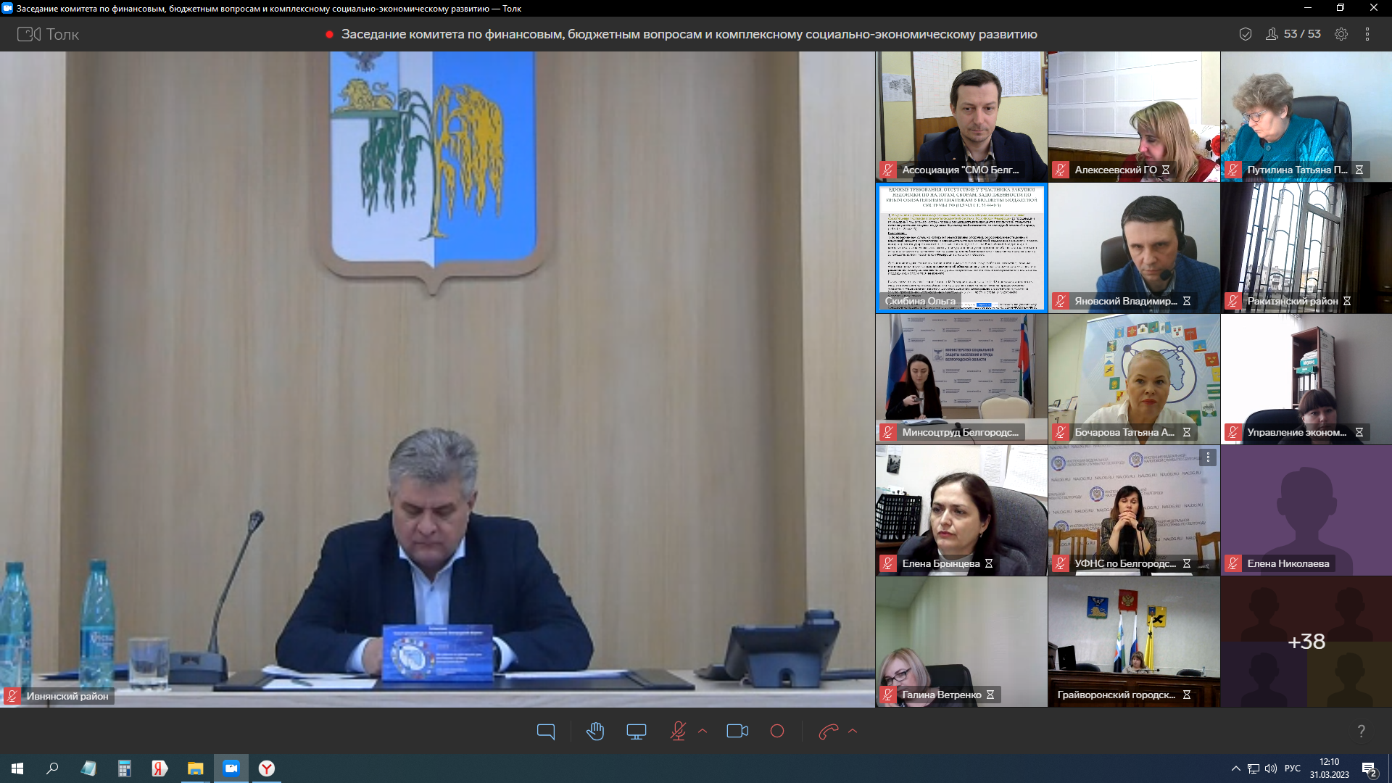The height and width of the screenshot is (783, 1392).
Task: Unmute the microphone in bottom toolbar
Action: point(678,732)
